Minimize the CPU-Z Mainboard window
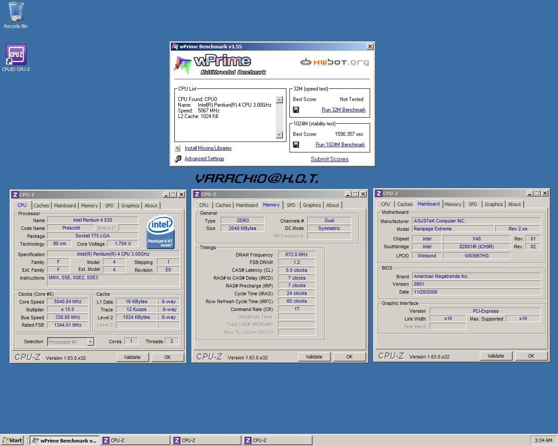 530,193
